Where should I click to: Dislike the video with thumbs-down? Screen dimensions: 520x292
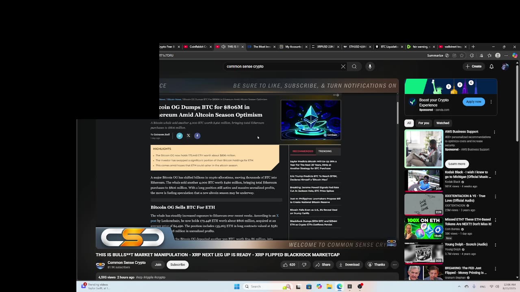[304, 265]
